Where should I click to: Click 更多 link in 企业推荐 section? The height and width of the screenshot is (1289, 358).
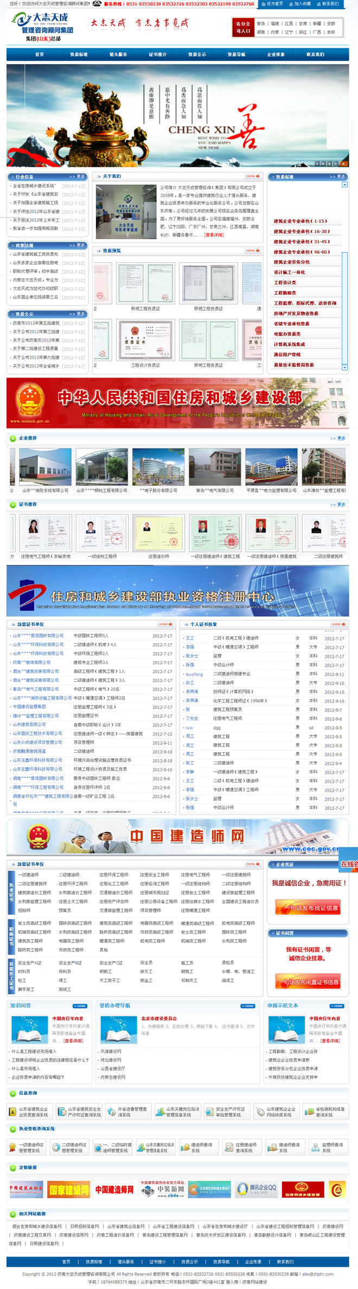click(338, 438)
